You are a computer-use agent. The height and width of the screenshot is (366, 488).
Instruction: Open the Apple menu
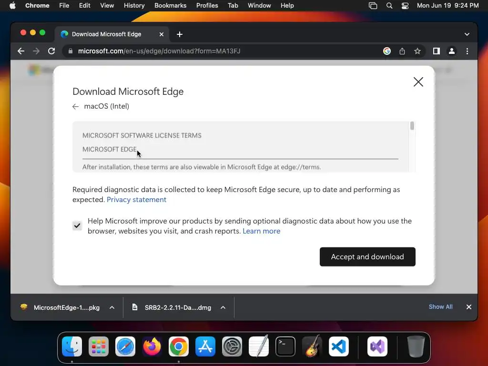12,6
